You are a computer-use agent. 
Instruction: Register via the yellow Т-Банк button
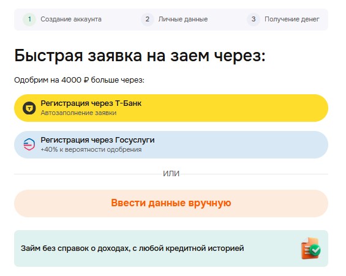click(x=171, y=108)
